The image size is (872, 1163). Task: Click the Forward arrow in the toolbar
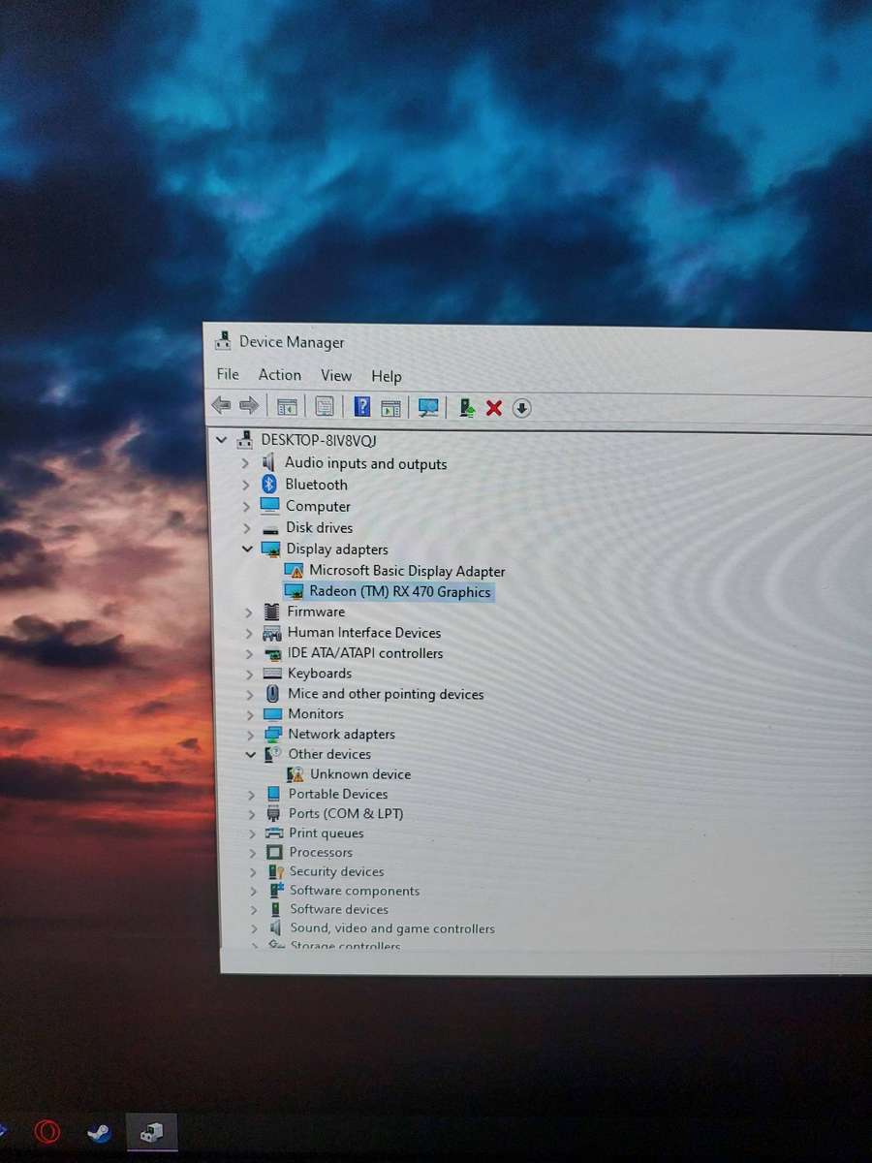pos(249,405)
